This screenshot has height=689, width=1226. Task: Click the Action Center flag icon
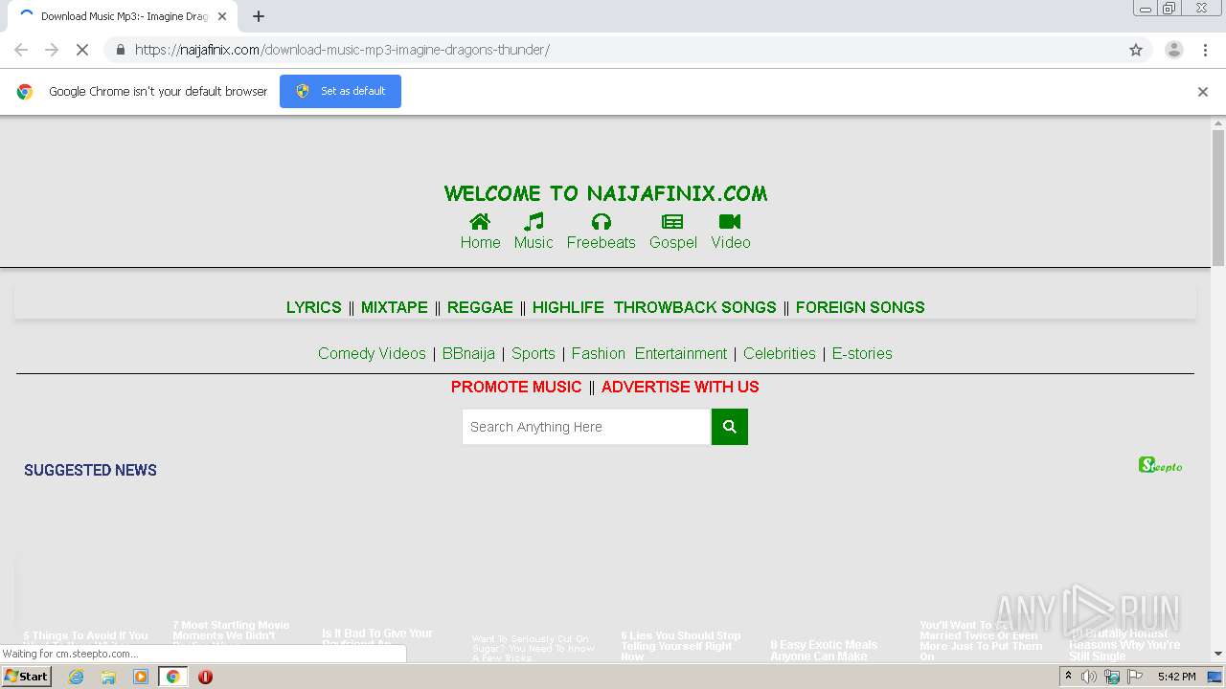click(1135, 677)
